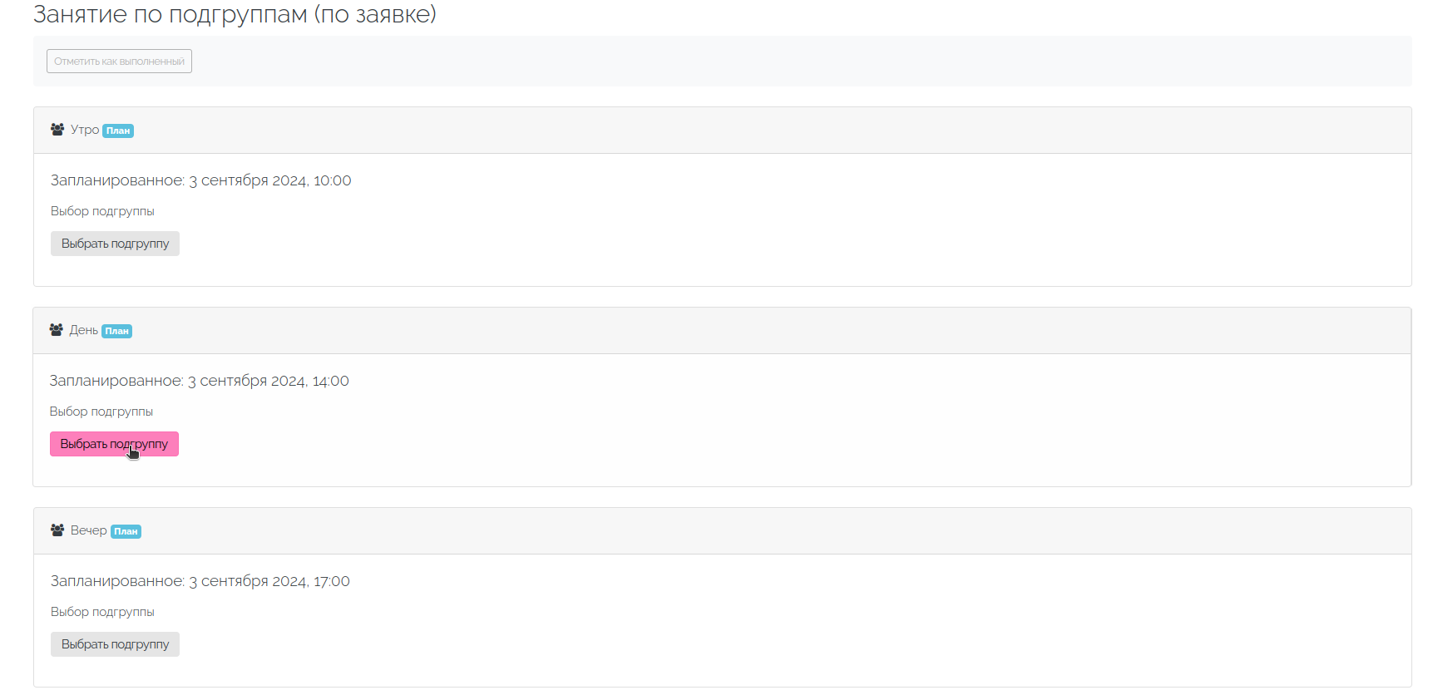1448x695 pixels.
Task: Click Выбор подгруппы label under День
Action: point(101,412)
